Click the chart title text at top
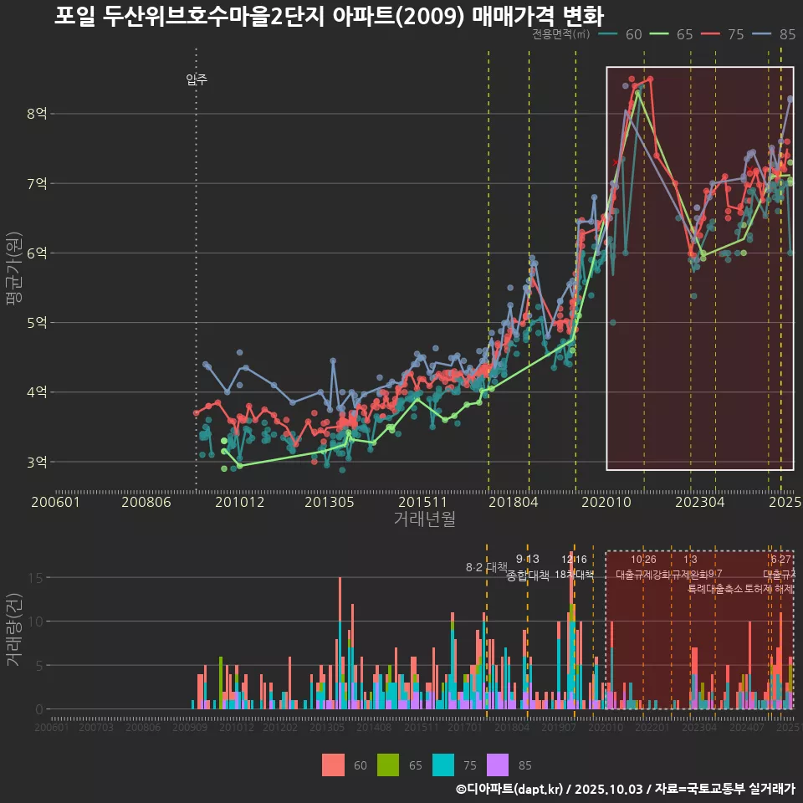The width and height of the screenshot is (803, 803). click(x=329, y=16)
